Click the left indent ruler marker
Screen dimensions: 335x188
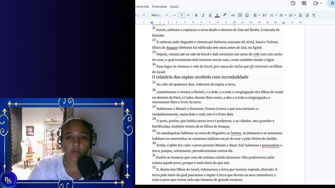coord(152,23)
